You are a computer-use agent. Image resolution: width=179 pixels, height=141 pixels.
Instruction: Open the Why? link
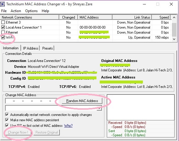point(68,126)
